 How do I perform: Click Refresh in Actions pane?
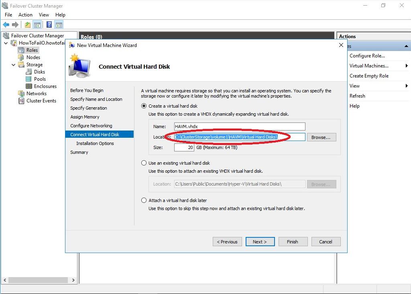coord(357,96)
